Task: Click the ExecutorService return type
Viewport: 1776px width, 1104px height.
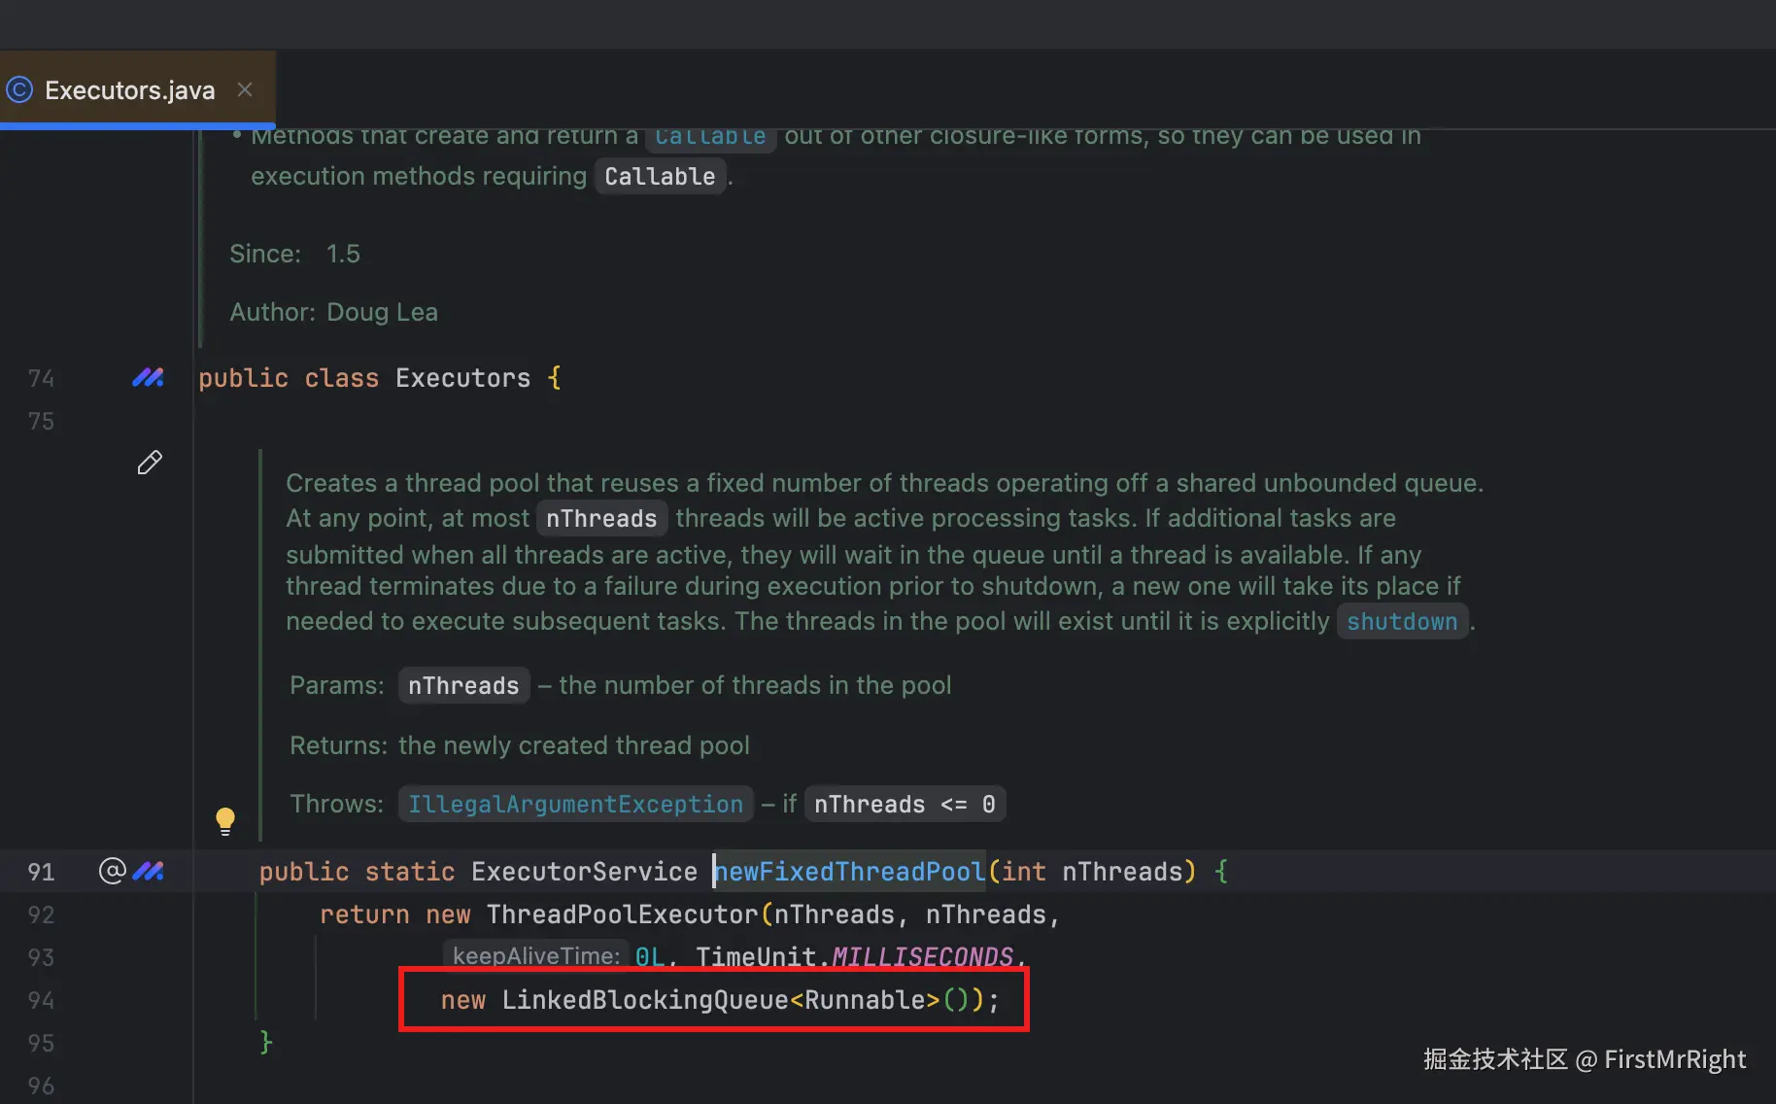Action: 584,872
